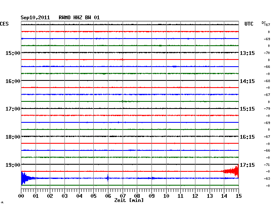Click minute 00 on the time axis
Screen dimensions: 272x207
(x=21, y=196)
